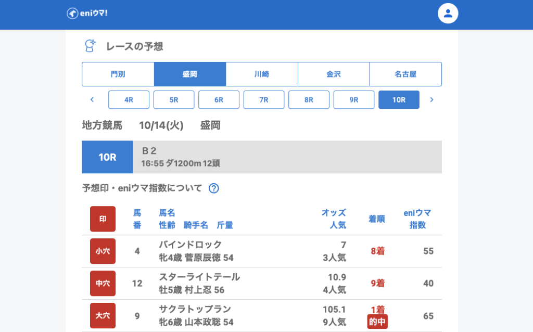Select race 4R button
Image resolution: width=533 pixels, height=332 pixels.
point(129,99)
